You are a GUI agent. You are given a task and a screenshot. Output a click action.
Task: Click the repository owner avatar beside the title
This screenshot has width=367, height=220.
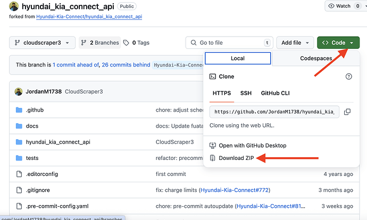point(14,6)
